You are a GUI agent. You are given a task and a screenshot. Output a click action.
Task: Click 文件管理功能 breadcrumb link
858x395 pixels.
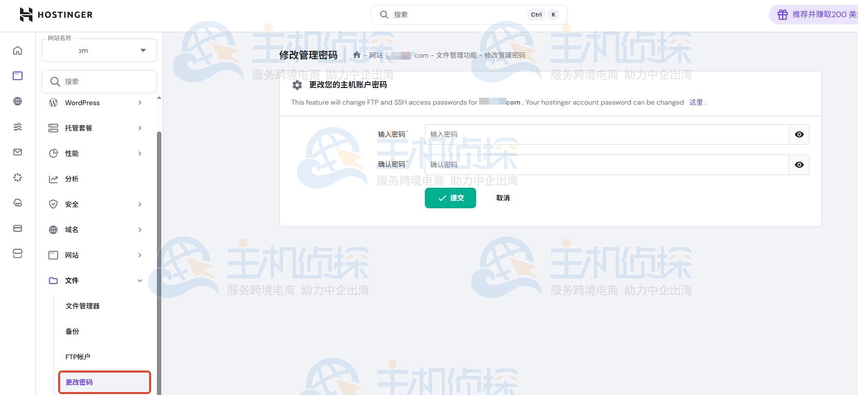pos(456,55)
